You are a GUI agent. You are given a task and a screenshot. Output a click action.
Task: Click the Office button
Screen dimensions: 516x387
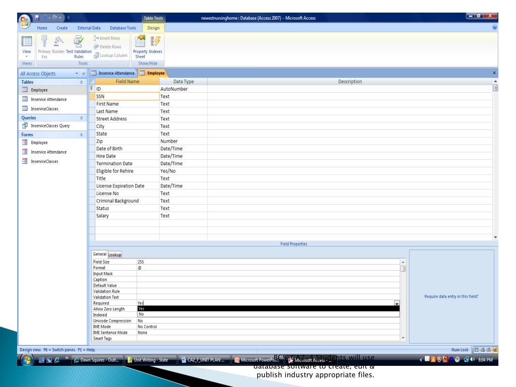[25, 21]
